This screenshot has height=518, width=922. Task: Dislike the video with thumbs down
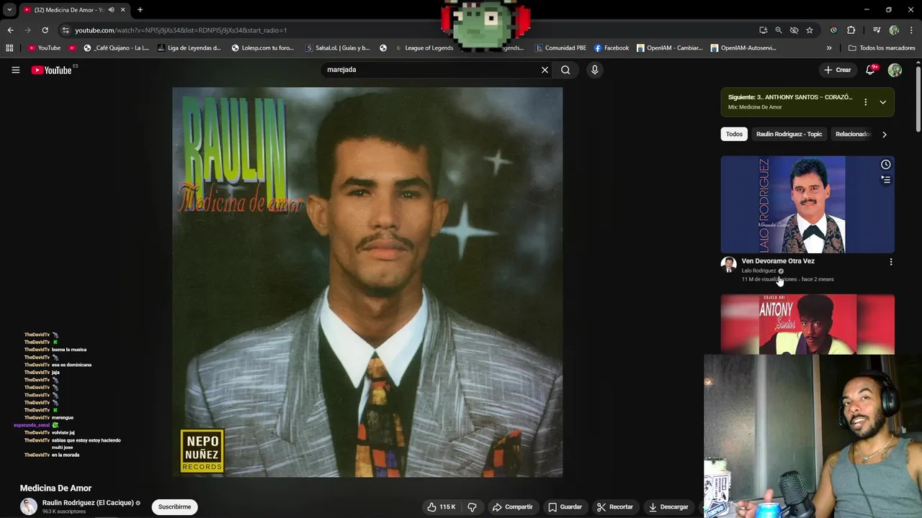click(472, 506)
